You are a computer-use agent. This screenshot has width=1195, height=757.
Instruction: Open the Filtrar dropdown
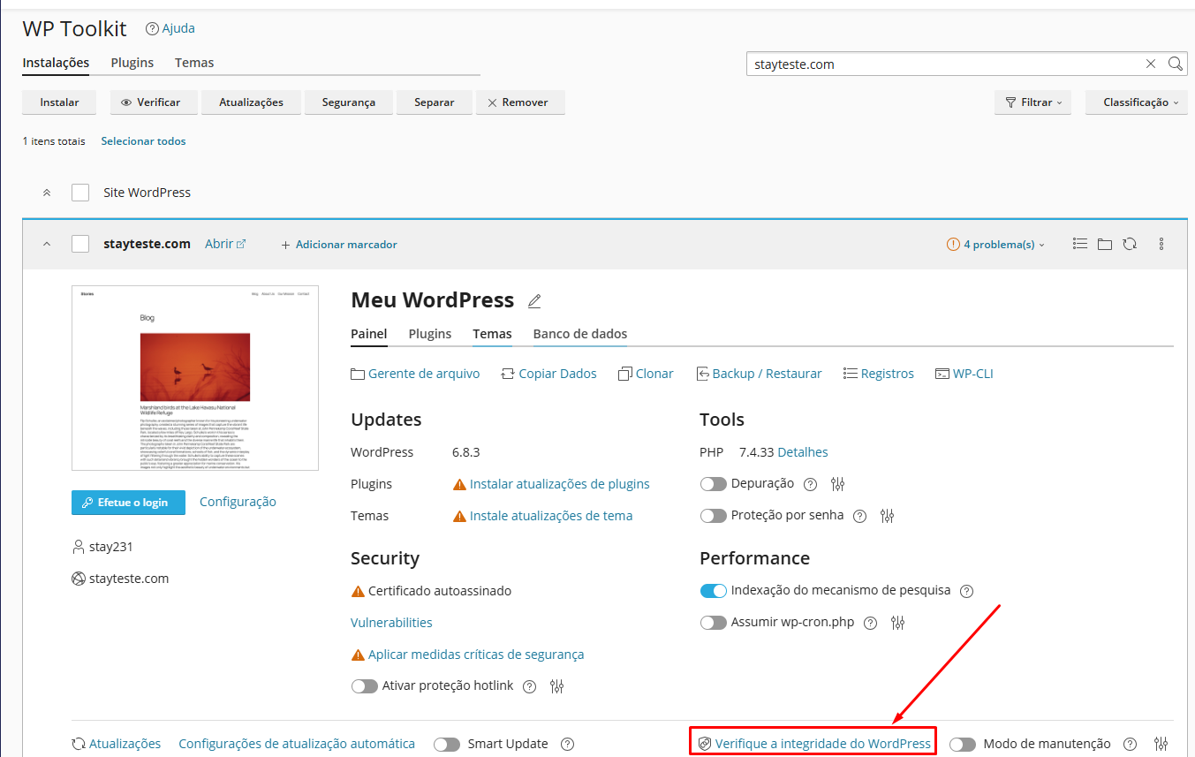pos(1032,102)
